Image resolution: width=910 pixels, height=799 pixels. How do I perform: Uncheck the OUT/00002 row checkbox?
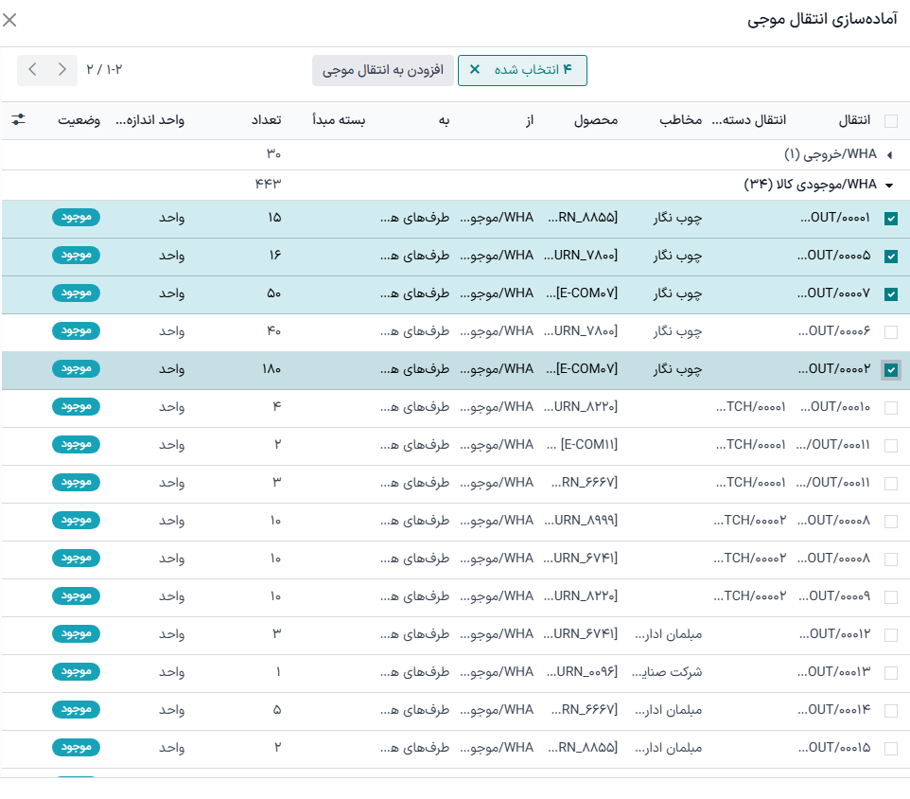890,370
